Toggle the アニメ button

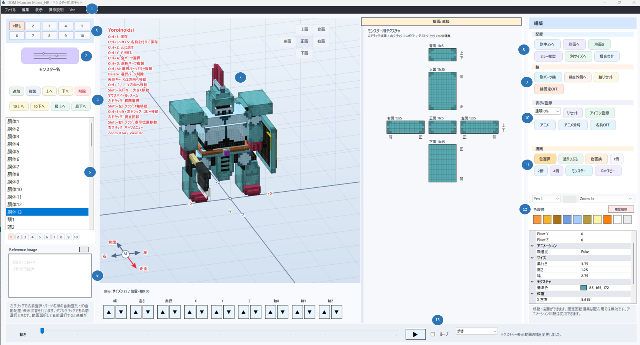545,125
